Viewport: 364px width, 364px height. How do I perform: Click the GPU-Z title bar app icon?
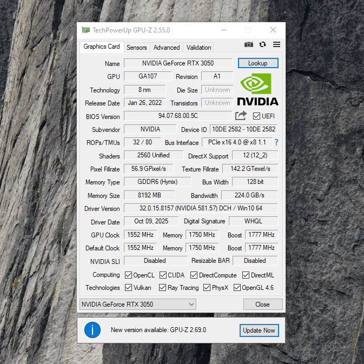point(85,30)
